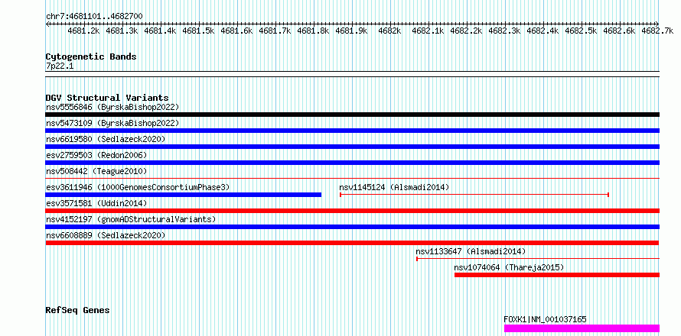The width and height of the screenshot is (681, 336).
Task: Click the nsv5556846 (ByrskaBishop2022) label
Action: point(112,107)
